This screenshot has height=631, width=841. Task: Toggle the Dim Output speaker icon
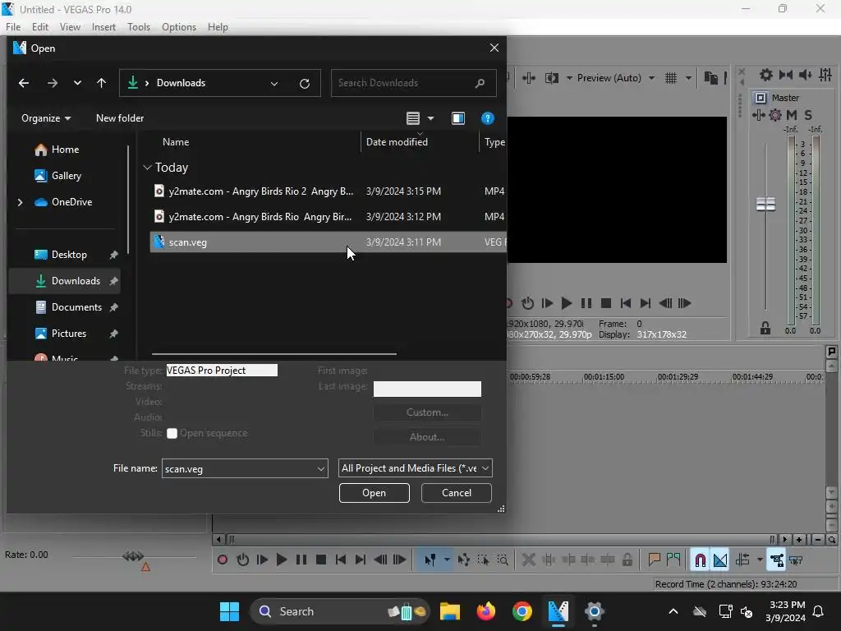pos(805,75)
